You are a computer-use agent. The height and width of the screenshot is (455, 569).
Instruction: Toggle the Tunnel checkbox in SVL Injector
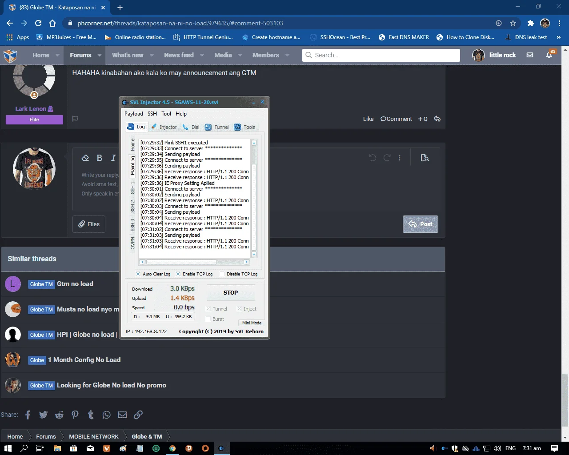208,309
